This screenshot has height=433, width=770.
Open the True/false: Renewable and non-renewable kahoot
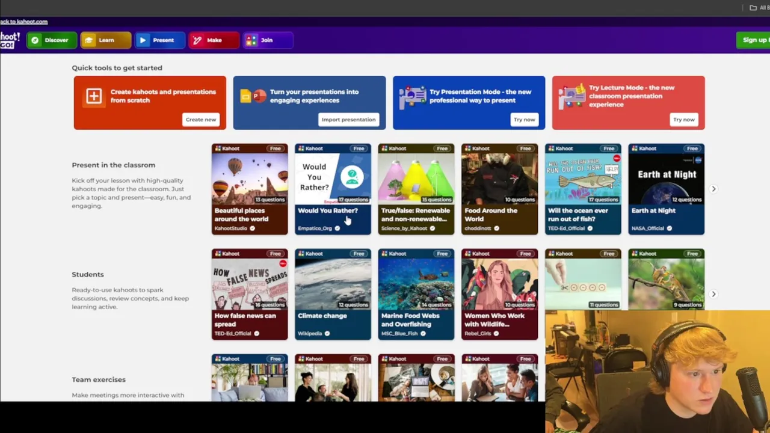(416, 189)
